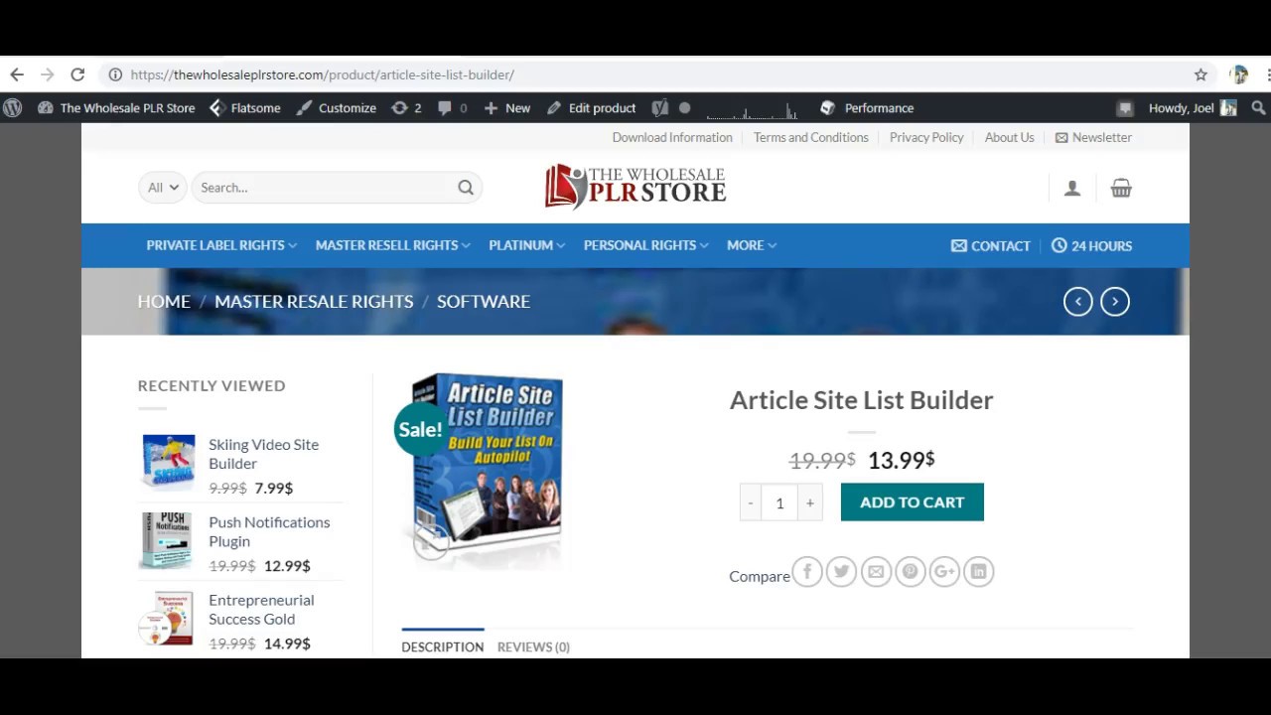Go to previous product arrow
Viewport: 1271px width, 715px height.
tap(1078, 301)
